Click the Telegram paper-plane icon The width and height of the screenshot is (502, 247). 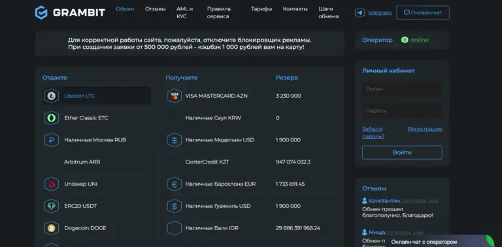(x=360, y=13)
